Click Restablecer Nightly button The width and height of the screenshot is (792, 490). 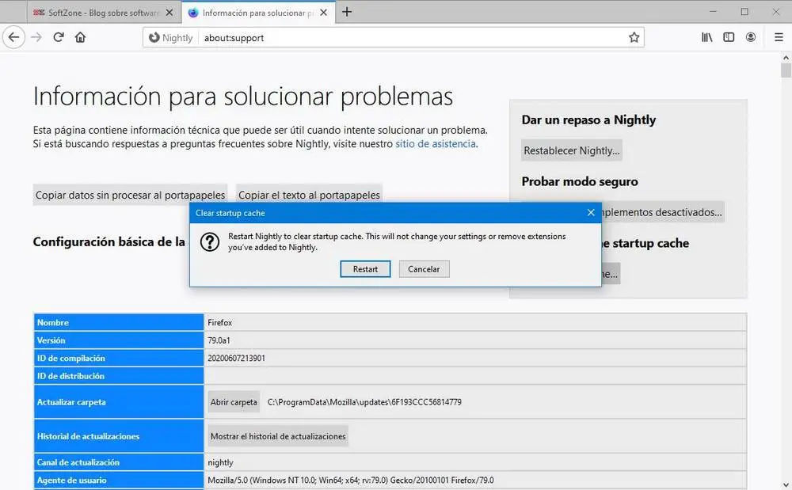571,150
